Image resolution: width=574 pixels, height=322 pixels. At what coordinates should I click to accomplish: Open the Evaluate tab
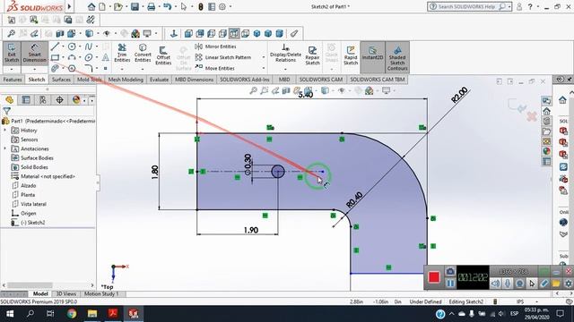[159, 80]
